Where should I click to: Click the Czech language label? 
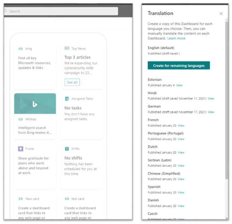[152, 214]
